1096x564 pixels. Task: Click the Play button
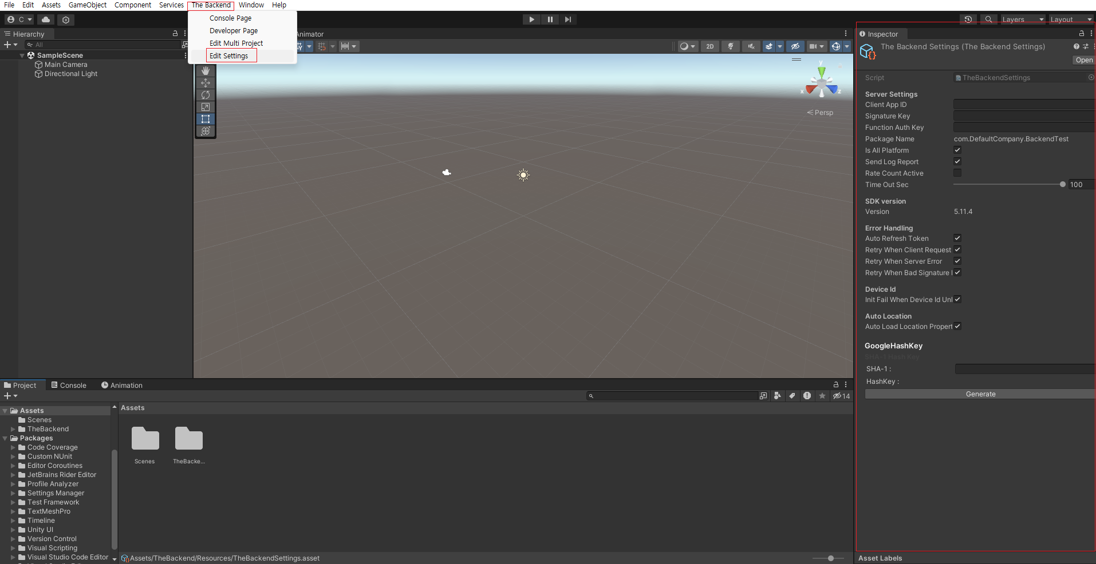[x=531, y=19]
